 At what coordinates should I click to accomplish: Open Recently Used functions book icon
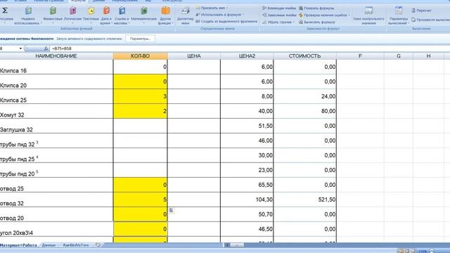click(28, 11)
